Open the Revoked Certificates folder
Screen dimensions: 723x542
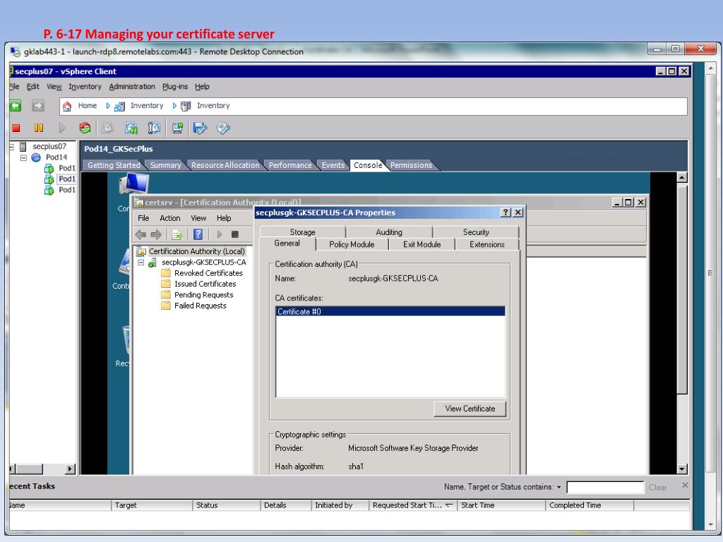tap(208, 273)
